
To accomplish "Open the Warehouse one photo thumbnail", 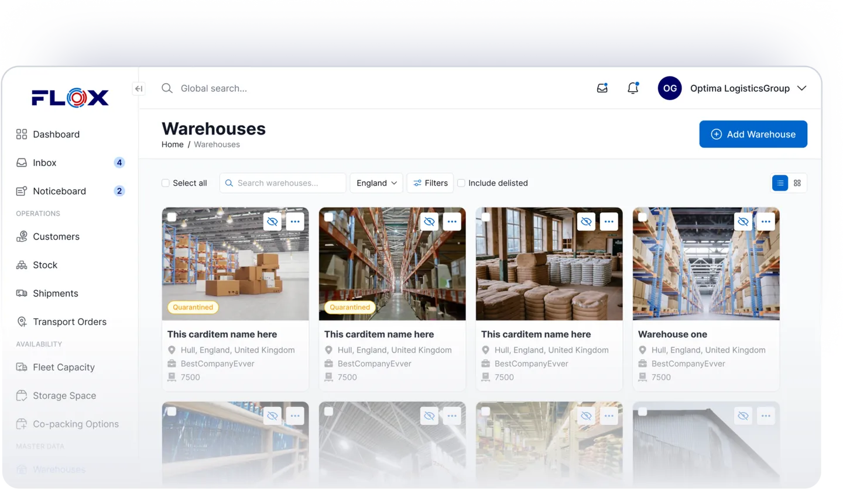I will pyautogui.click(x=706, y=264).
